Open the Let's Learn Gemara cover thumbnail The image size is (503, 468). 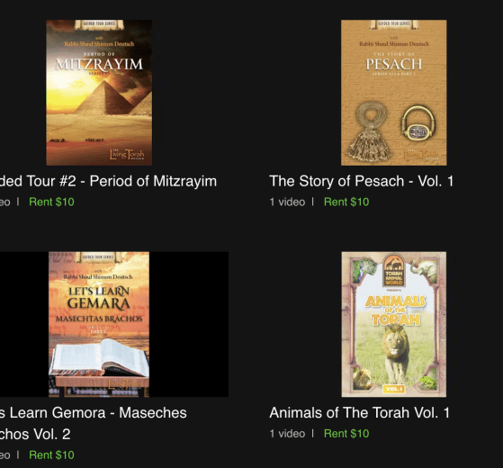click(x=99, y=324)
